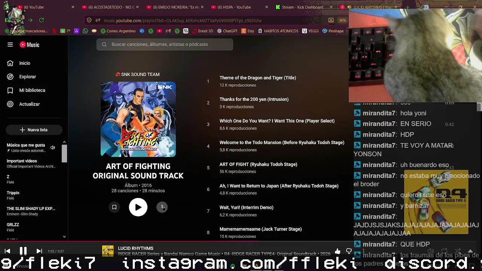Click the YouTube Music logo

click(x=29, y=44)
